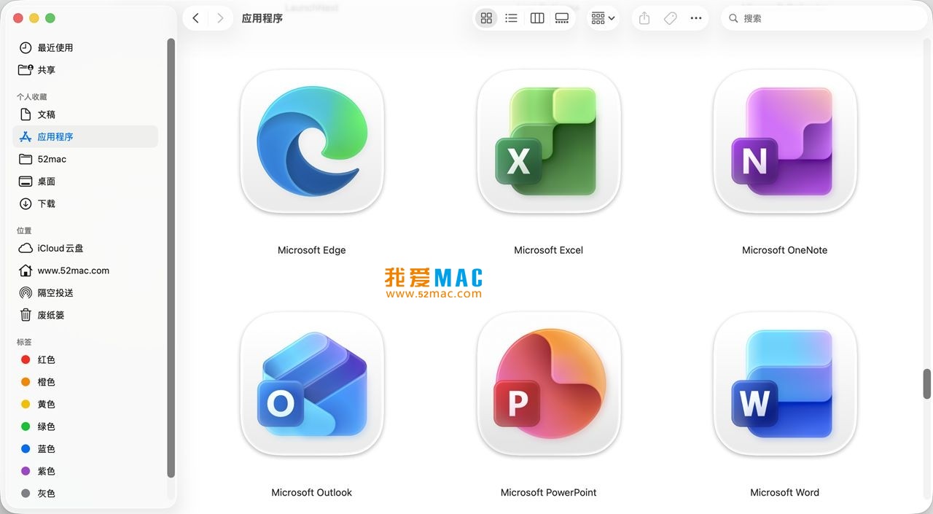Image resolution: width=933 pixels, height=514 pixels.
Task: Launch Microsoft PowerPoint
Action: coord(548,384)
